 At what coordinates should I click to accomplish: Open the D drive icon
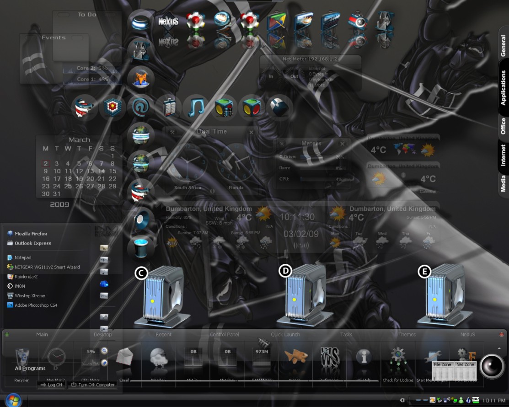point(305,295)
